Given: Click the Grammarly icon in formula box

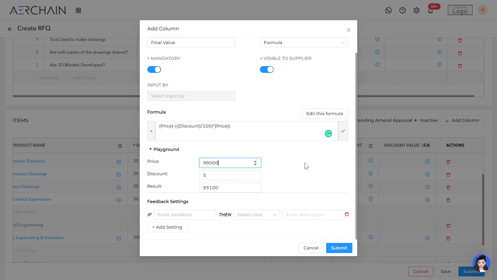Looking at the screenshot, I should click(328, 134).
